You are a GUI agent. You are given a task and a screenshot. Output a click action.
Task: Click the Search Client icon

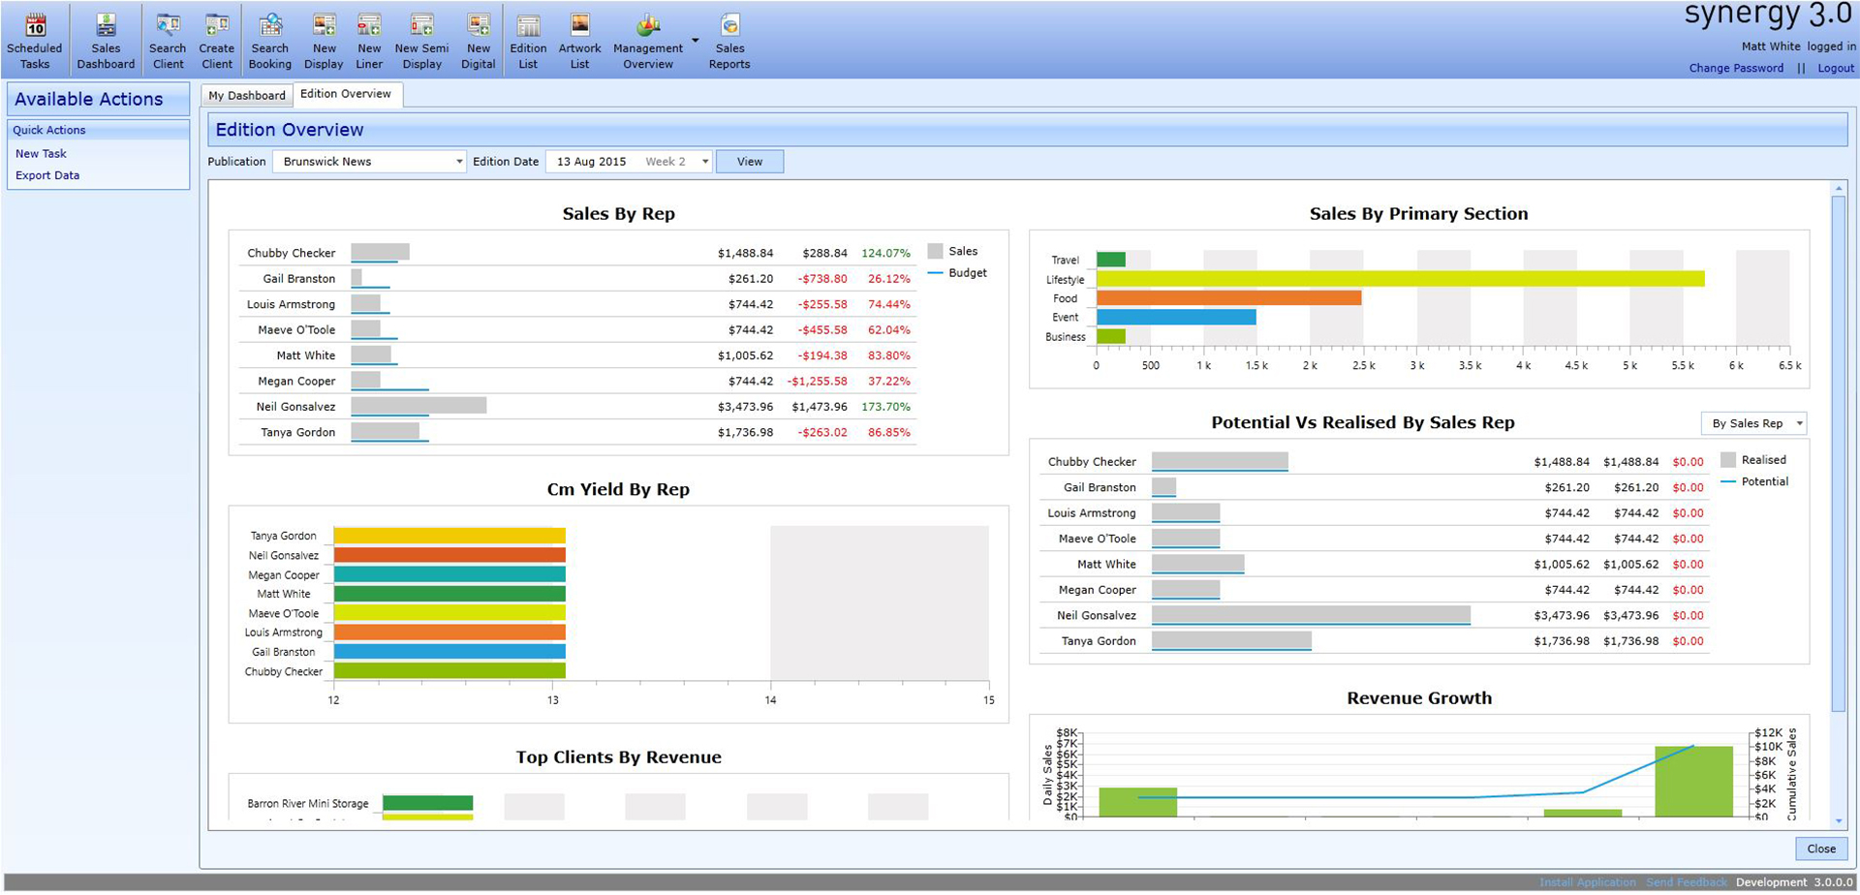(168, 26)
